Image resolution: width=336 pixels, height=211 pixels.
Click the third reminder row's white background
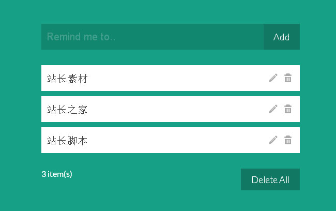tap(176, 140)
